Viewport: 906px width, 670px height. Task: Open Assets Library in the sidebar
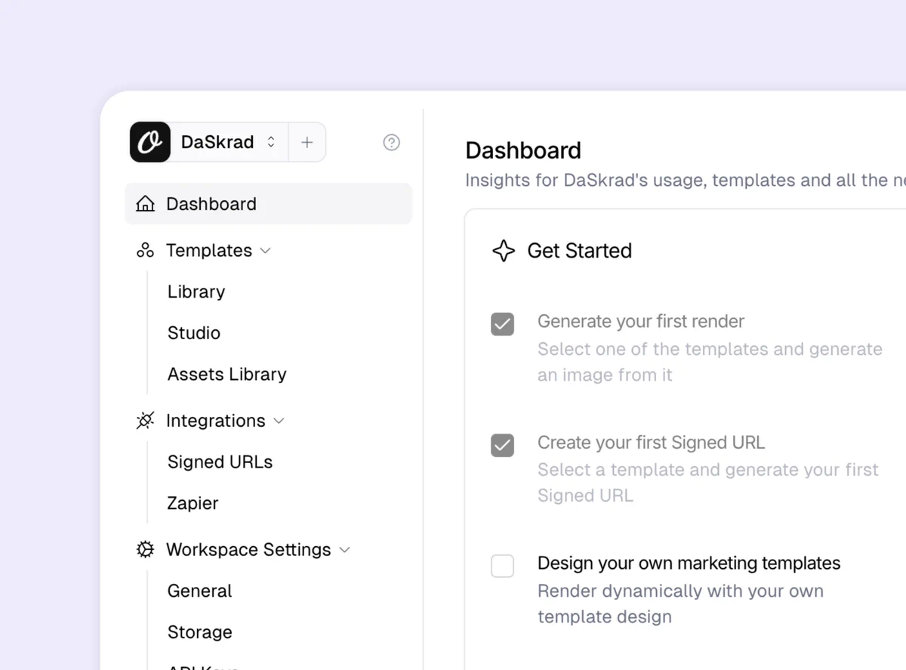coord(227,374)
